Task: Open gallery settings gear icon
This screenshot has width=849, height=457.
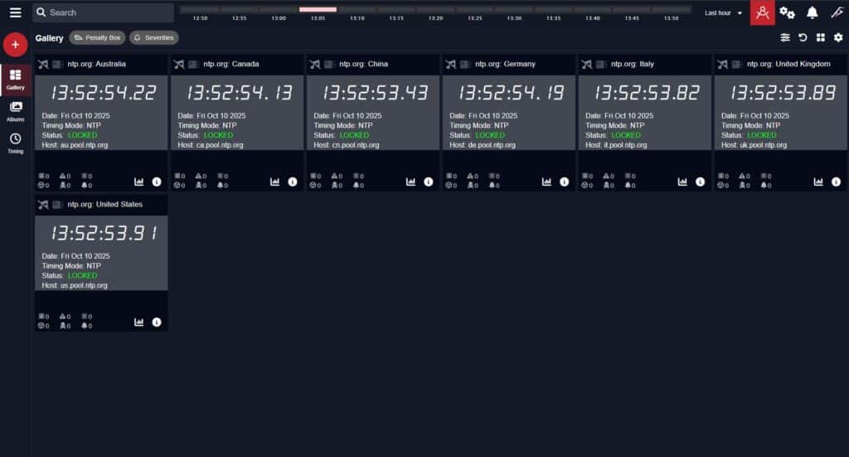Action: (837, 38)
